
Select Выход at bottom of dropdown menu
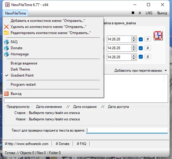coord(53,94)
